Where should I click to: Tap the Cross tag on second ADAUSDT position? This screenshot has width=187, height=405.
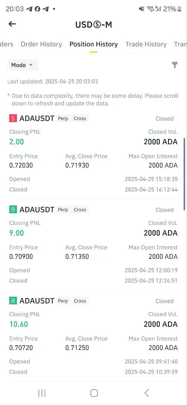(80, 209)
